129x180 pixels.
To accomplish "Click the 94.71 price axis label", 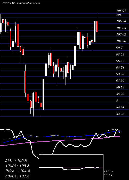I will click(120, 67).
